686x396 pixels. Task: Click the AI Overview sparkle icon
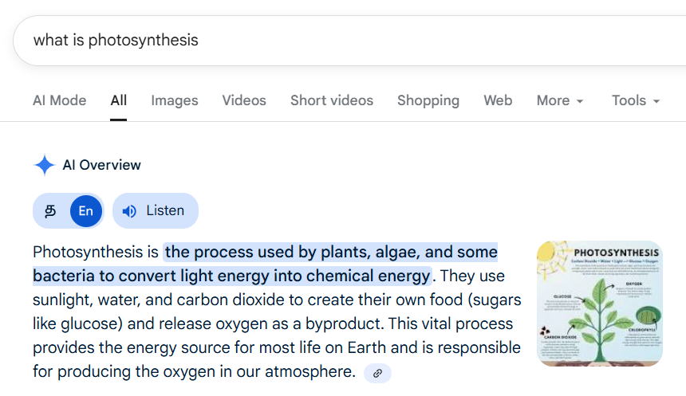pyautogui.click(x=44, y=166)
